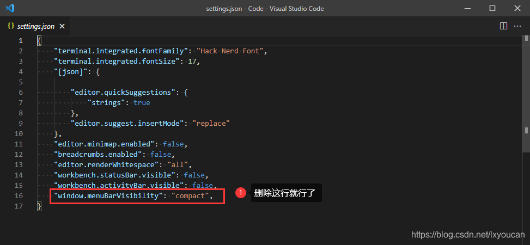This screenshot has height=245, width=530.
Task: Click the "compact" value on line 16
Action: pos(190,195)
